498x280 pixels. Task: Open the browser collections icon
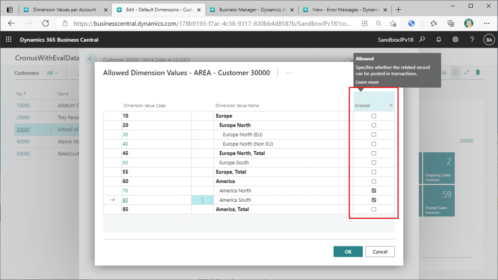(x=451, y=23)
